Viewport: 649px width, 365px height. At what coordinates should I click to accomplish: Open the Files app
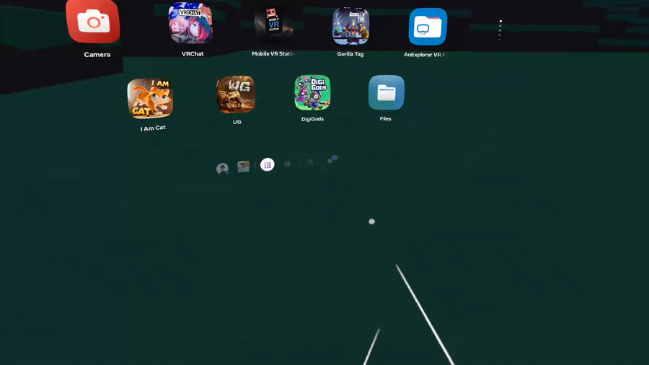[x=387, y=93]
